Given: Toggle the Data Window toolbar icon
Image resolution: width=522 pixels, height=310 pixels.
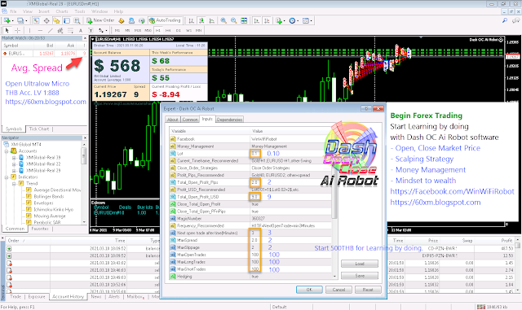Looking at the screenshot, I should coord(46,20).
